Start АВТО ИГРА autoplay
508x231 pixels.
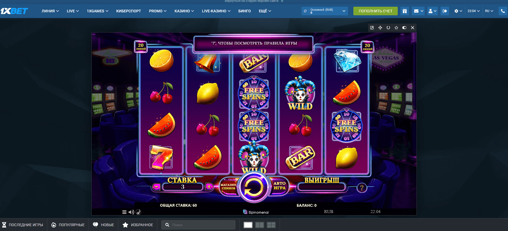pos(280,186)
